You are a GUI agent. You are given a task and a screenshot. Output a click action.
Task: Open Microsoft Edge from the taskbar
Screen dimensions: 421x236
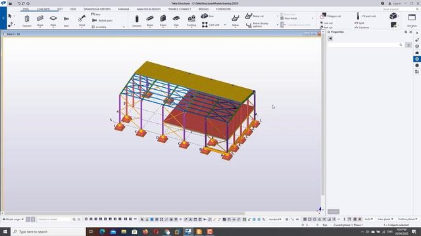pos(103,231)
